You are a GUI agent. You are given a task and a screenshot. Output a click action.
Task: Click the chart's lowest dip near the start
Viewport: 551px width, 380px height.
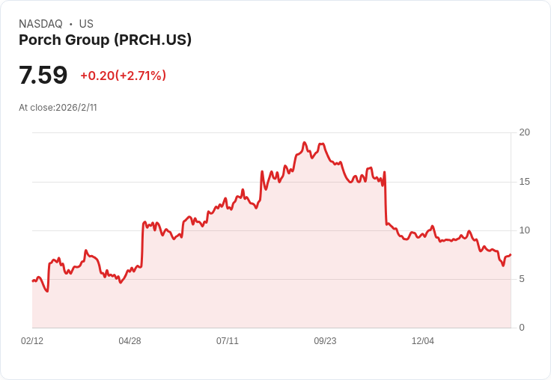pos(47,291)
